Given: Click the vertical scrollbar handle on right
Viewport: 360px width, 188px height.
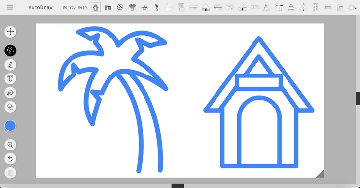Looking at the screenshot, I should click(x=358, y=98).
